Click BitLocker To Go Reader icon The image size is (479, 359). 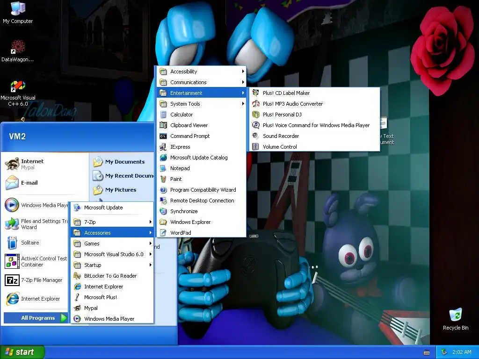click(77, 276)
